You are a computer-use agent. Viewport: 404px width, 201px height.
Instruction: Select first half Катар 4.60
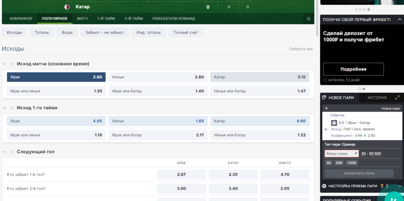coord(260,121)
